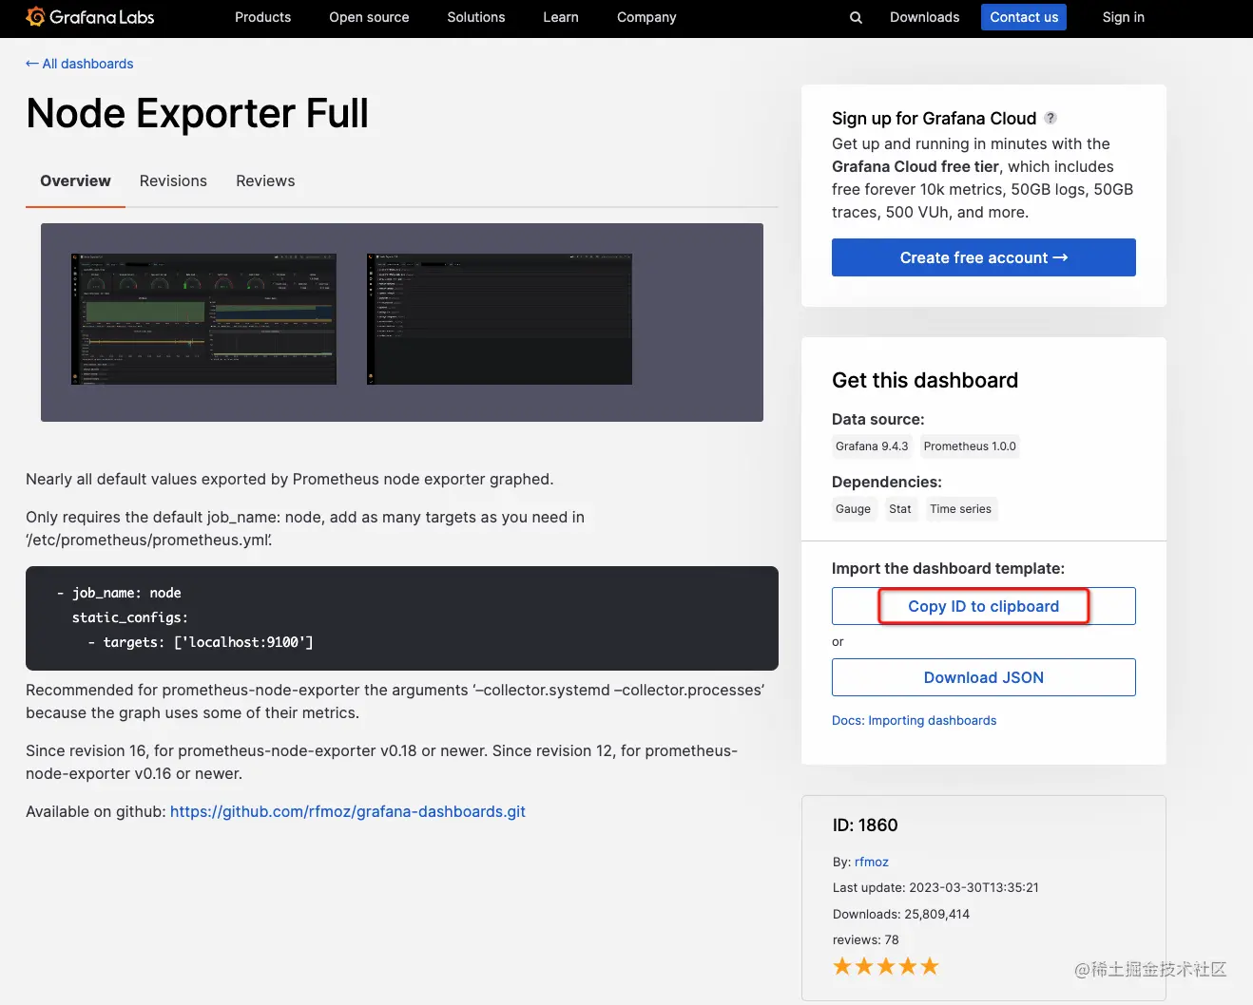Click the 'Last update: 2023-03-30T13:35:21' text
The height and width of the screenshot is (1005, 1253).
935,887
